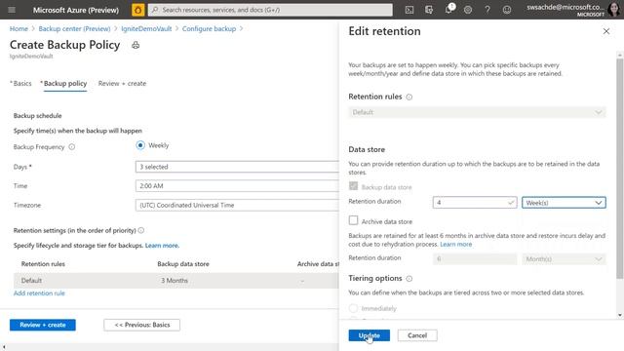The width and height of the screenshot is (624, 351).
Task: Open Cloud Shell from top bar
Action: pos(409,10)
